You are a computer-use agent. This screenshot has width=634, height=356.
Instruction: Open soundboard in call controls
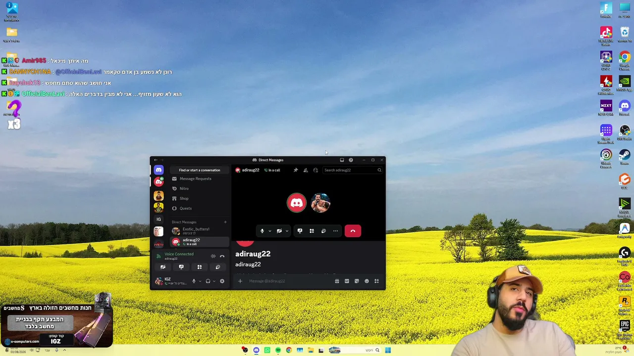[323, 231]
